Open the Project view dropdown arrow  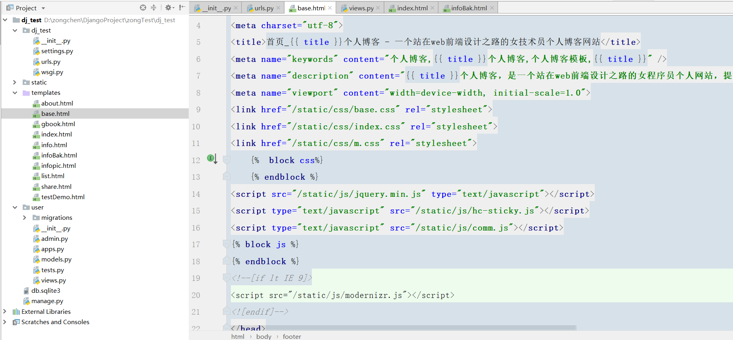tap(43, 8)
